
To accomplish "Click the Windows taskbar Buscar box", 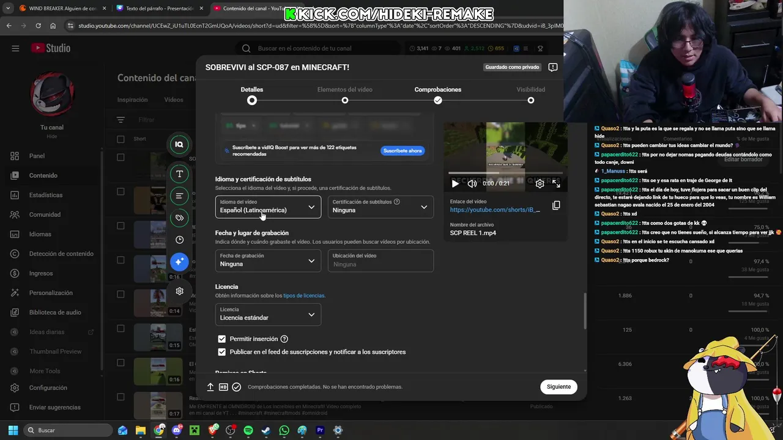I will tap(69, 430).
